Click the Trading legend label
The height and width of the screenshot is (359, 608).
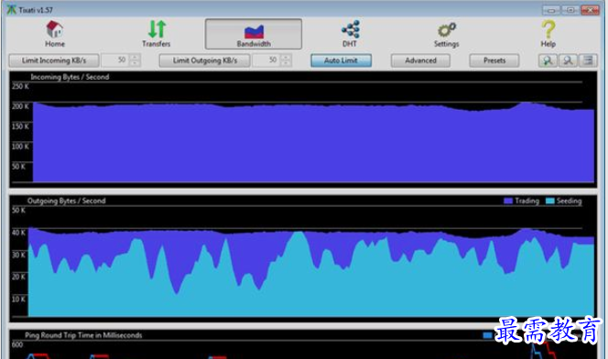point(527,201)
